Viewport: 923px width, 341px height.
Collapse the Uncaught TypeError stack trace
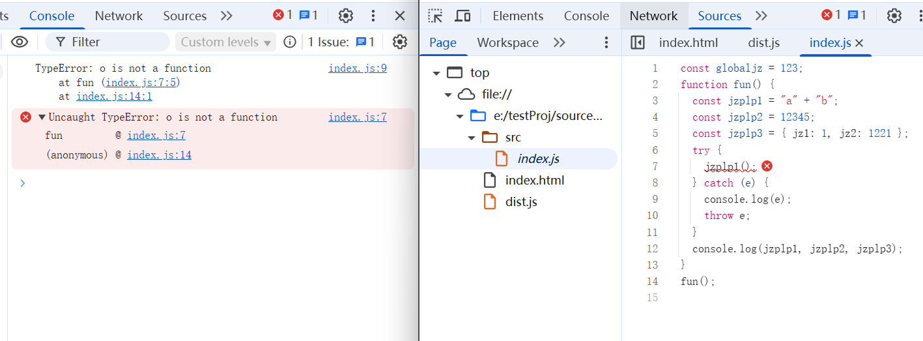pyautogui.click(x=42, y=117)
